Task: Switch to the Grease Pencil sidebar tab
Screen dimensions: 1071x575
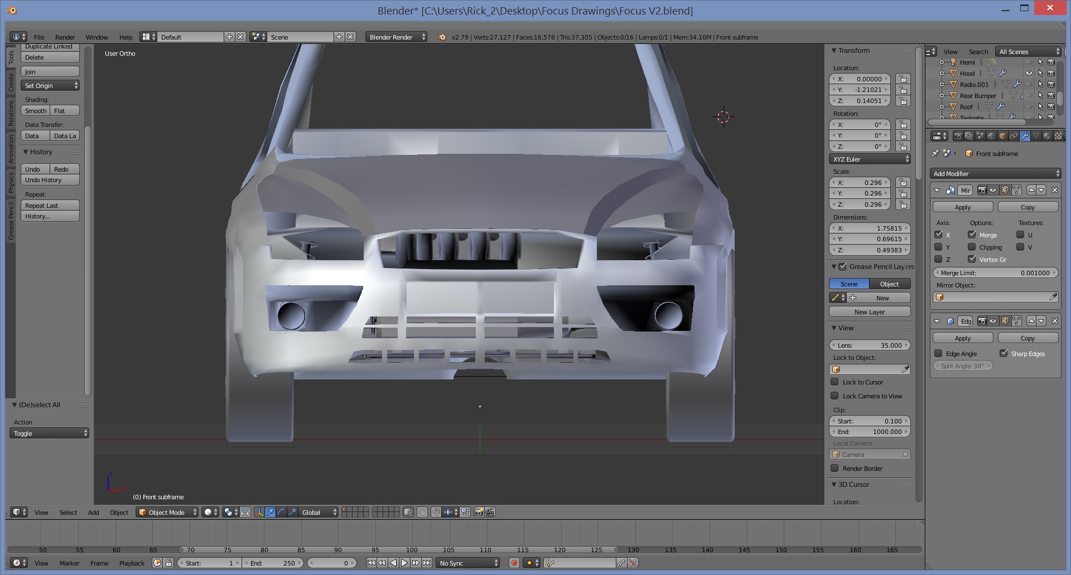Action: coord(11,222)
